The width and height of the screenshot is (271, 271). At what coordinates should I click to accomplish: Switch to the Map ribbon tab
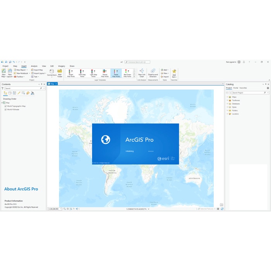15,66
